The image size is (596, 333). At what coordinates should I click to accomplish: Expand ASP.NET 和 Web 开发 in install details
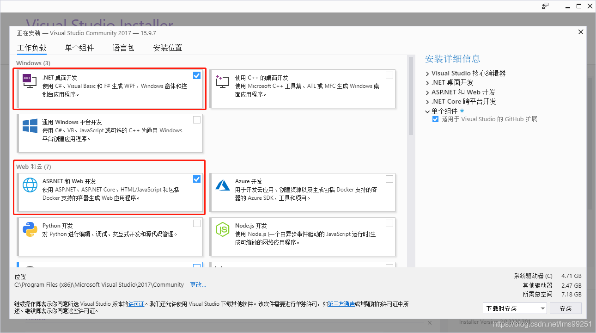coord(428,92)
